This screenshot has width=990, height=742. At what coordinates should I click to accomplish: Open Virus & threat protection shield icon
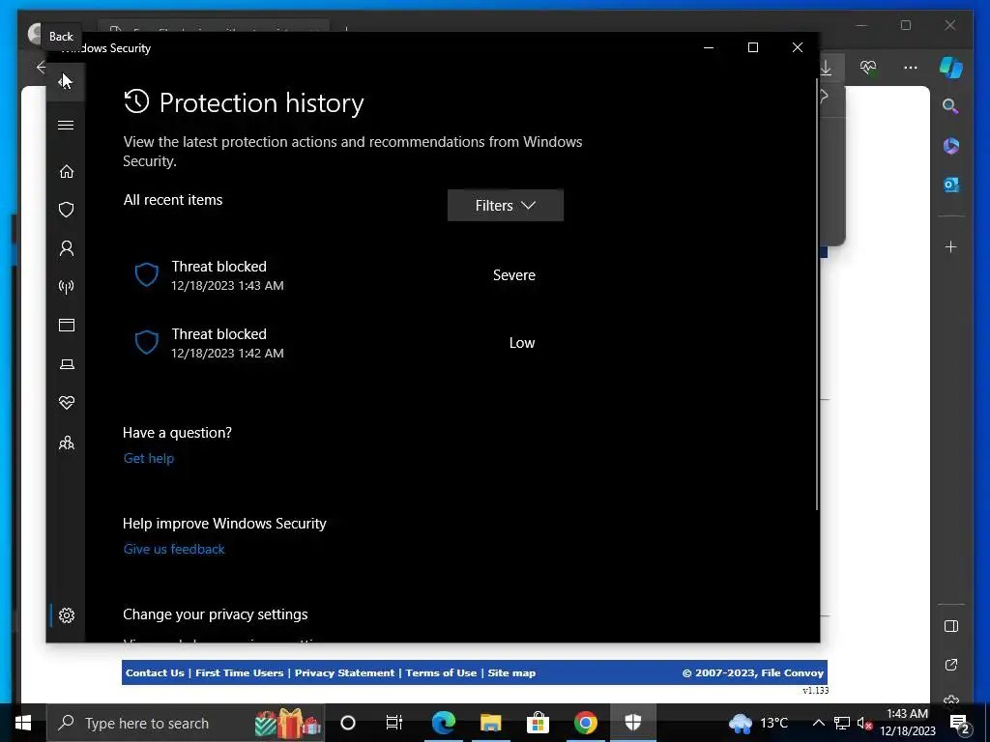click(x=67, y=210)
